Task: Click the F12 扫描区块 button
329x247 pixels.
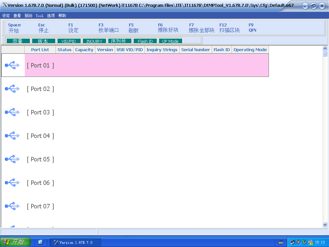Action: click(x=229, y=28)
